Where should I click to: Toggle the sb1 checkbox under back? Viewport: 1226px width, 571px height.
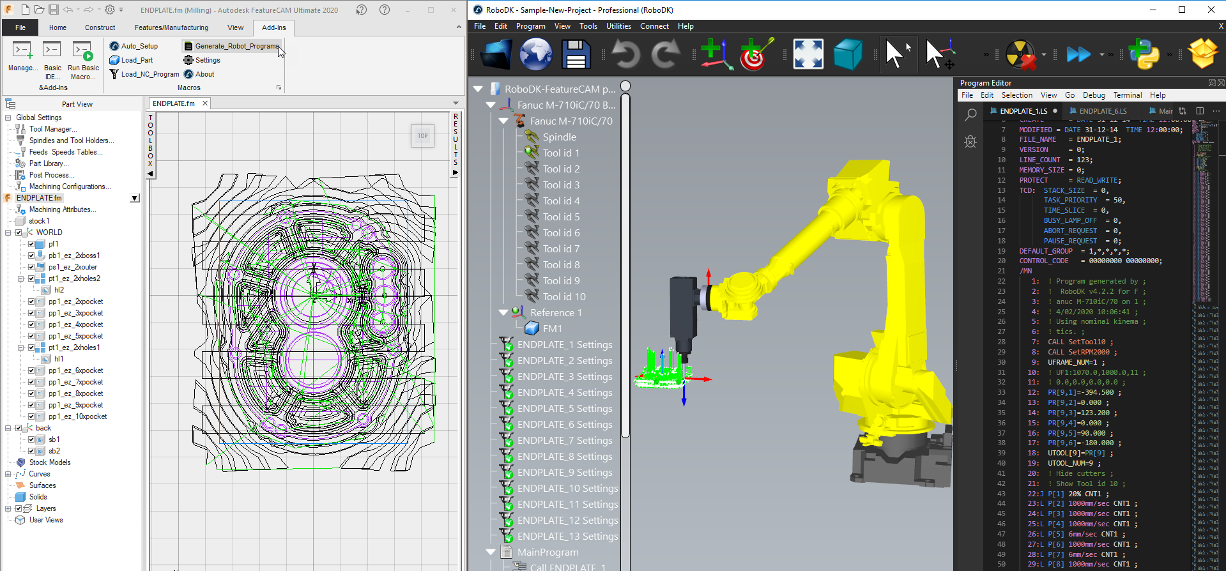coord(31,439)
